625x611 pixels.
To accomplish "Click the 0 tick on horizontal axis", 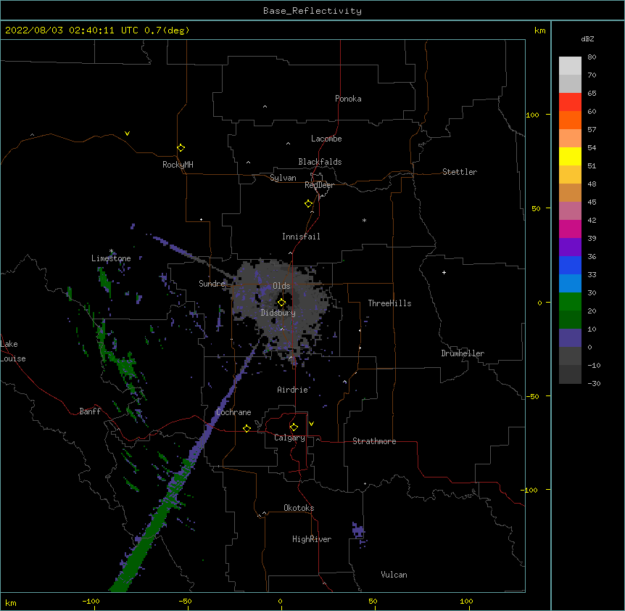I will click(280, 601).
